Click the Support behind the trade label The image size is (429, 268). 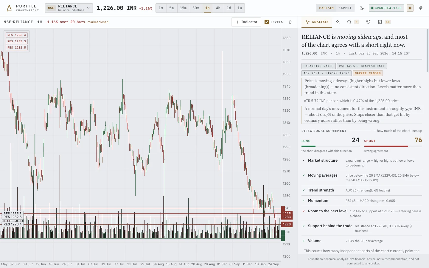click(x=330, y=226)
